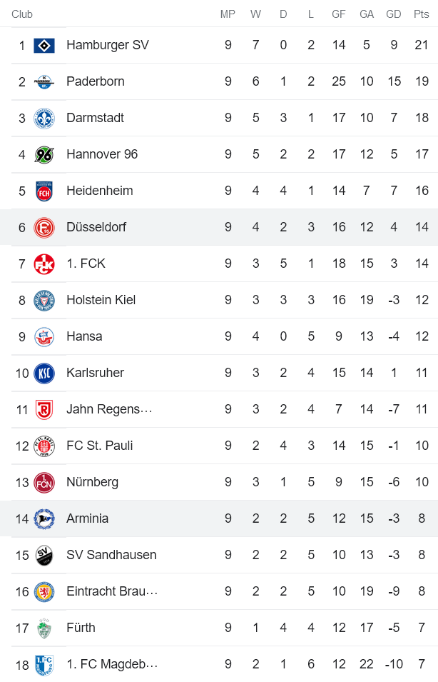
Task: Click the Club column header
Action: tap(21, 14)
